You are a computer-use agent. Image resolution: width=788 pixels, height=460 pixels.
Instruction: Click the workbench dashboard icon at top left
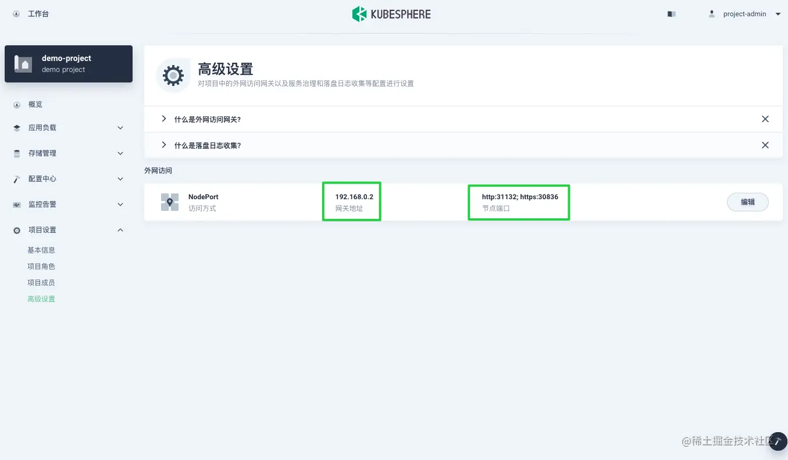[x=16, y=14]
